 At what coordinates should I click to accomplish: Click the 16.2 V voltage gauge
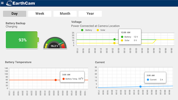pyautogui.click(x=55, y=43)
